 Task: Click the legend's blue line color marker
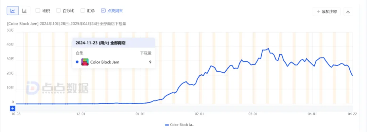click(167, 125)
